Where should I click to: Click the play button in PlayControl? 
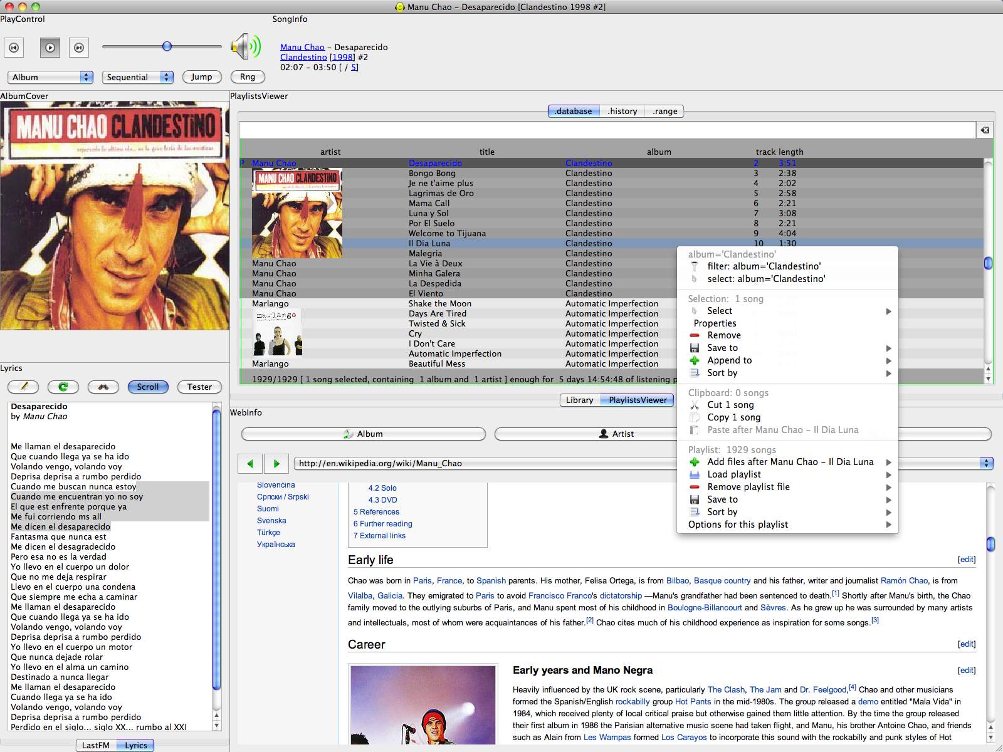[x=50, y=48]
